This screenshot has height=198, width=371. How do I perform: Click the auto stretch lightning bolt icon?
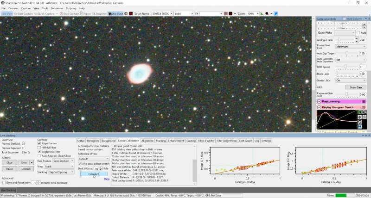pos(360,117)
